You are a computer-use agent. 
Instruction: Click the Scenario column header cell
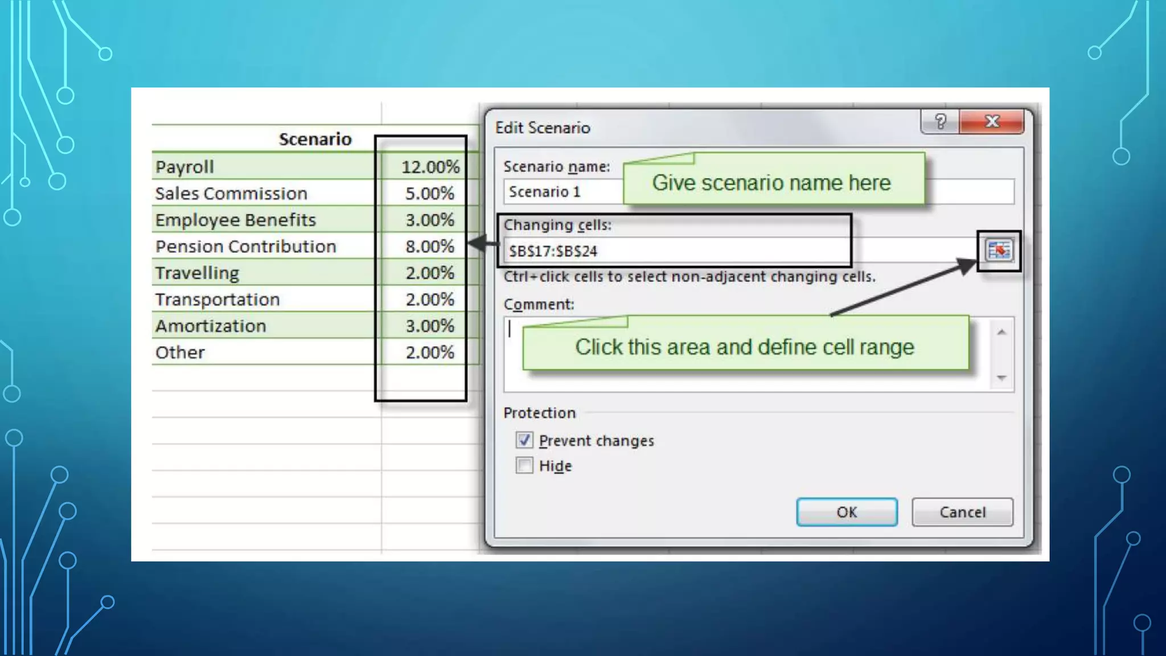pos(314,139)
